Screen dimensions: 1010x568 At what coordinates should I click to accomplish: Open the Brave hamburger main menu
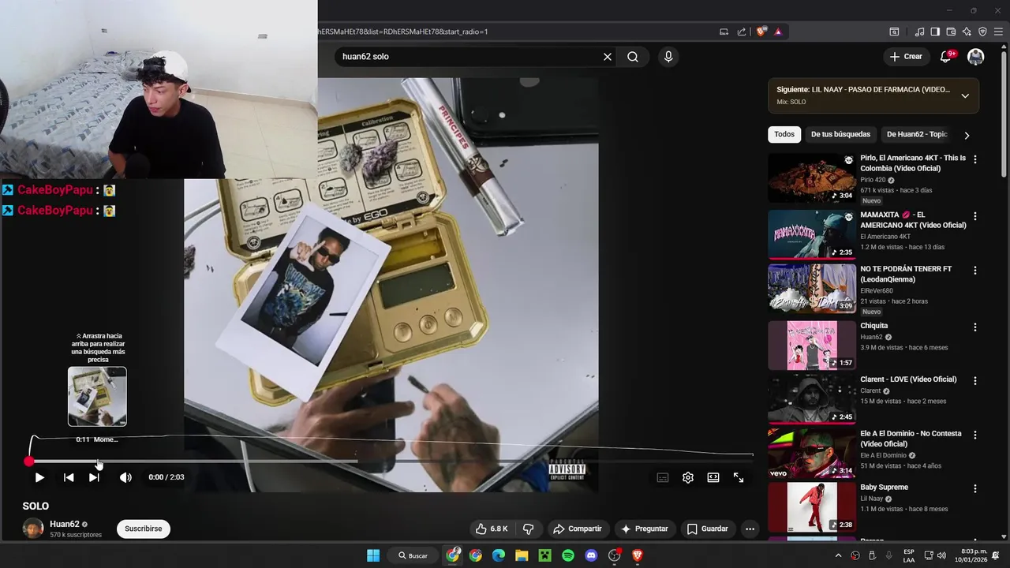[x=998, y=32]
